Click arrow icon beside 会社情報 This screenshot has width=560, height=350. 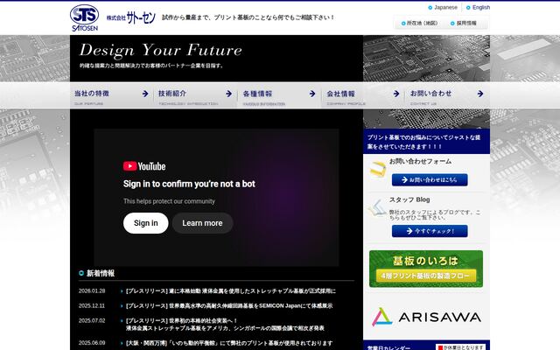click(x=396, y=94)
